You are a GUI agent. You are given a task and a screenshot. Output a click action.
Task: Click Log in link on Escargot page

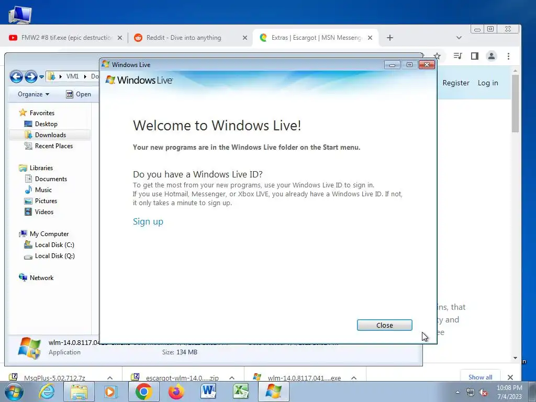(488, 83)
